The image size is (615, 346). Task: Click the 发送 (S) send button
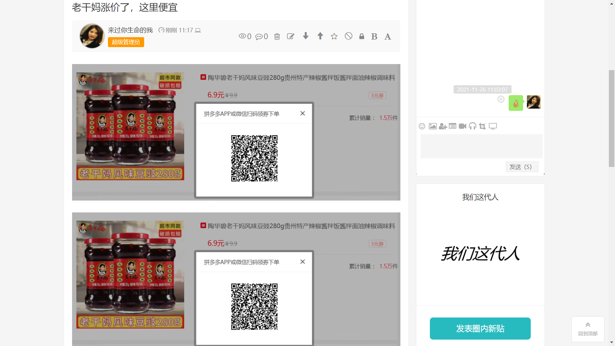(x=521, y=167)
